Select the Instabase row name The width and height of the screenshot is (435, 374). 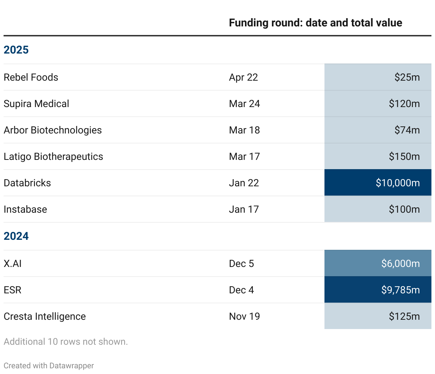point(25,209)
